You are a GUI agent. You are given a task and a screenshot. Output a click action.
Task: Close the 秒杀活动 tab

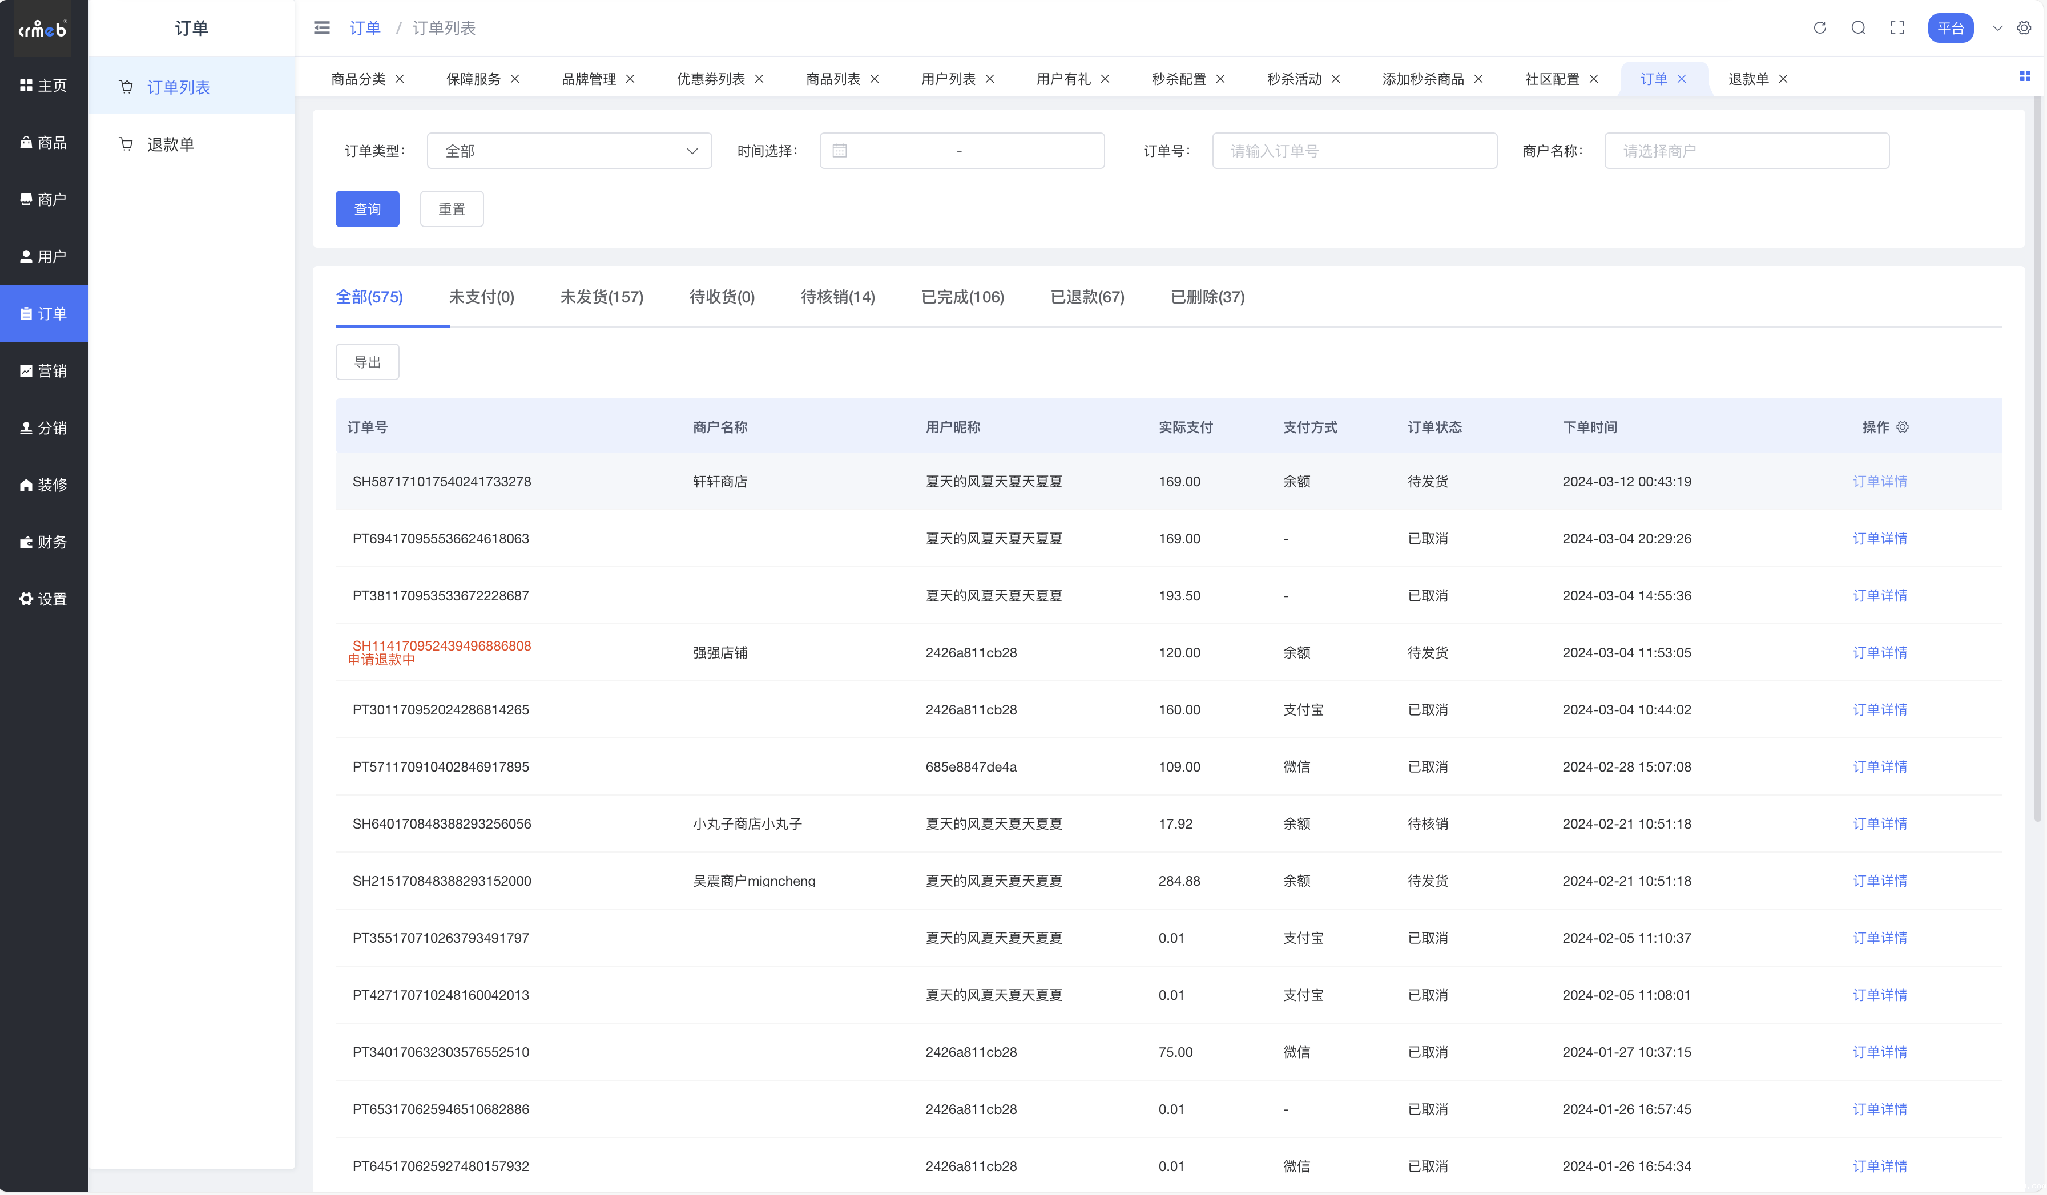pyautogui.click(x=1335, y=79)
